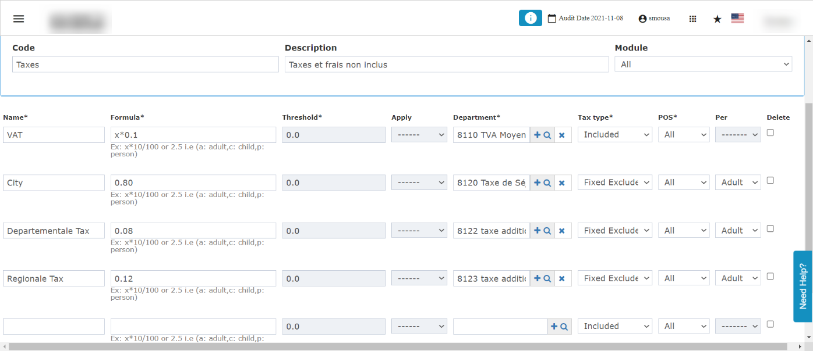Screen dimensions: 813x351
Task: Search department in Departementale Tax row
Action: (547, 231)
